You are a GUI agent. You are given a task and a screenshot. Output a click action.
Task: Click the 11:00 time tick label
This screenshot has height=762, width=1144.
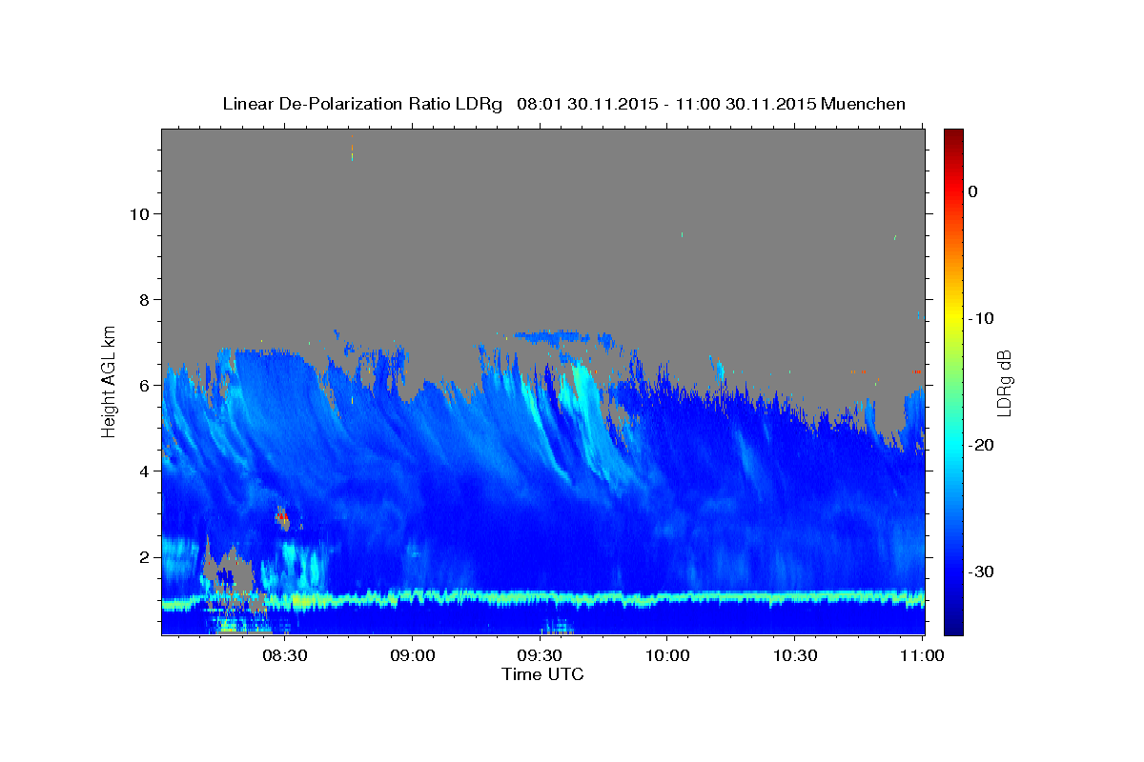point(922,655)
